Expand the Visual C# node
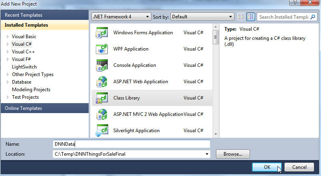The height and width of the screenshot is (176, 321). [8, 44]
